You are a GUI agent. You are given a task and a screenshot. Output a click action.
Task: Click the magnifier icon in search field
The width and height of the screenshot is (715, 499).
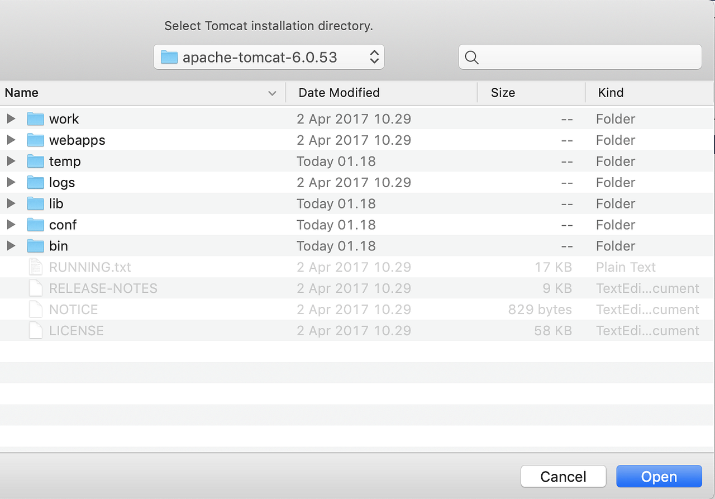point(471,58)
